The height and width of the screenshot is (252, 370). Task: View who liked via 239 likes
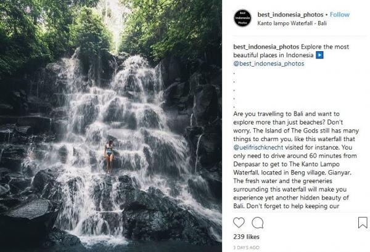tap(245, 236)
